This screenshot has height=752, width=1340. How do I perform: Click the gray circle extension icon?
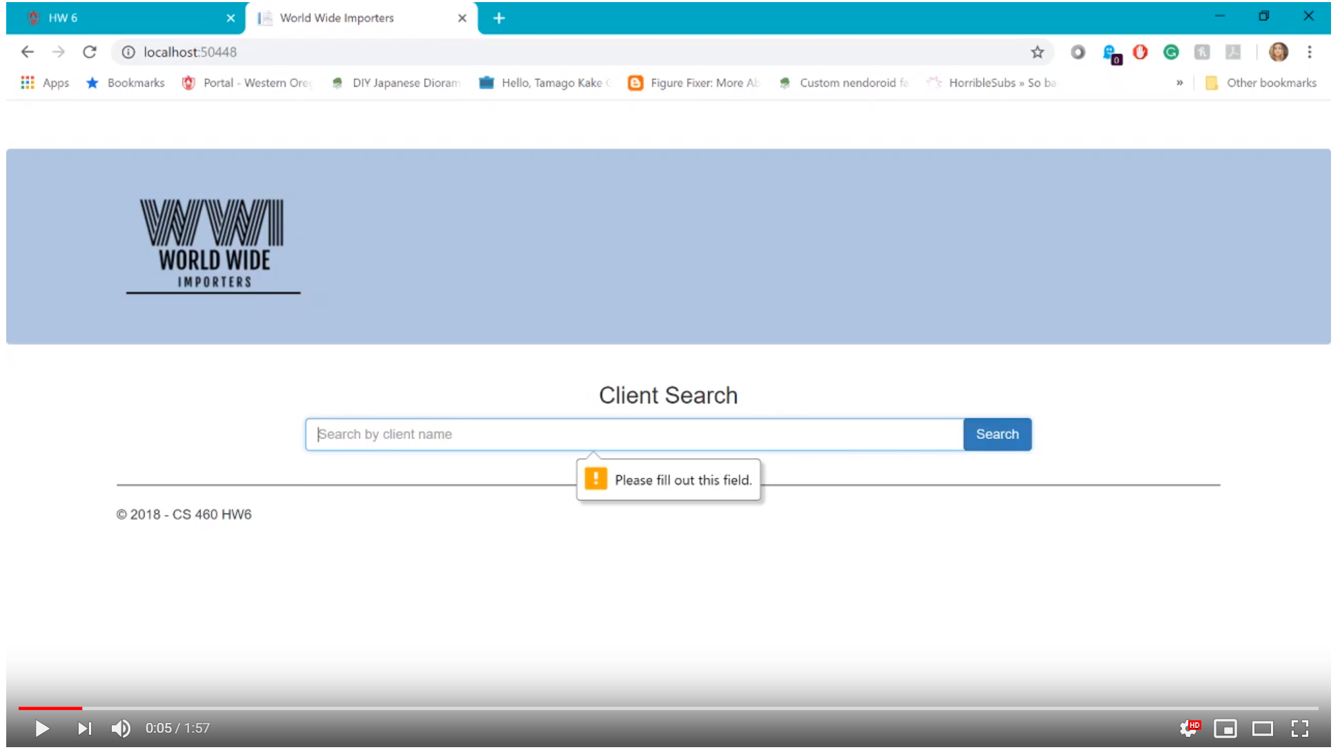[1078, 52]
